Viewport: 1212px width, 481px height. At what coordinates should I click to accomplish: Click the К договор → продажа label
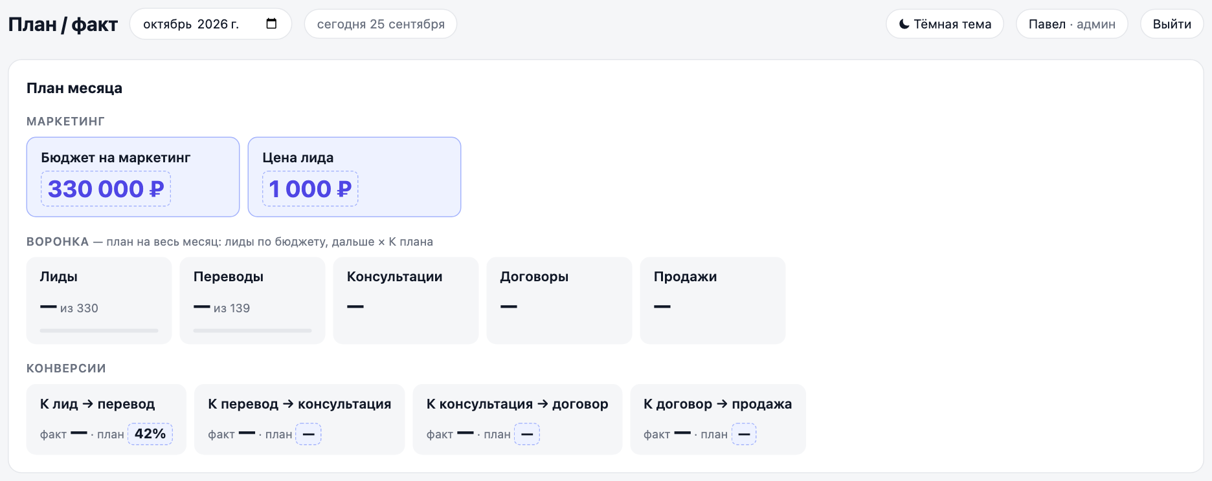[x=717, y=404]
